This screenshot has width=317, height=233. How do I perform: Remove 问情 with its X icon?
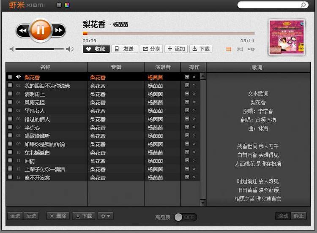(194, 160)
